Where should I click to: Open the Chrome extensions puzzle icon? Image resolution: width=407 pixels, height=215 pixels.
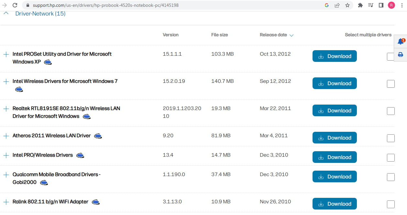pyautogui.click(x=360, y=5)
